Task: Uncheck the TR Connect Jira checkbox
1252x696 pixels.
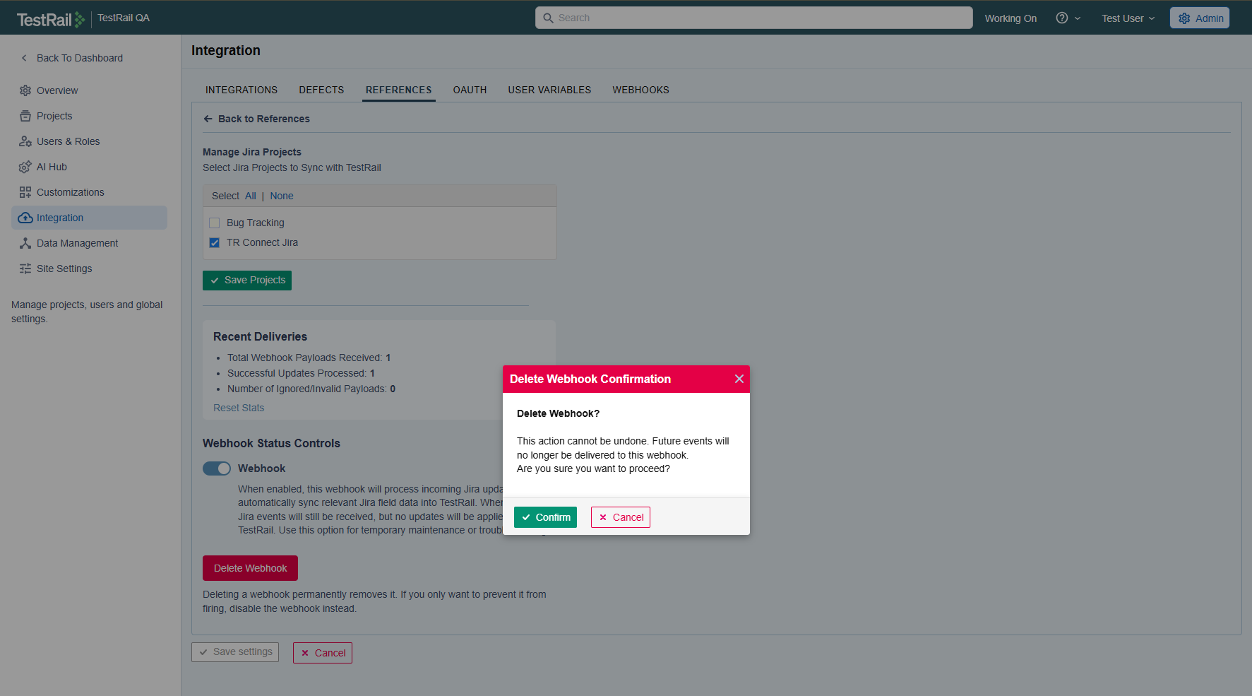Action: pos(215,242)
